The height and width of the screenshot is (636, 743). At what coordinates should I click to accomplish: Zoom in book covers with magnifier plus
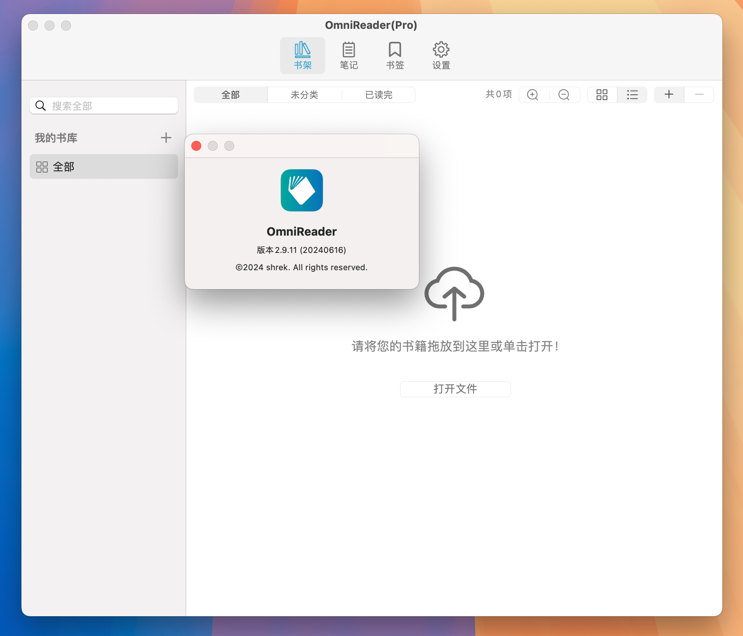[x=533, y=95]
